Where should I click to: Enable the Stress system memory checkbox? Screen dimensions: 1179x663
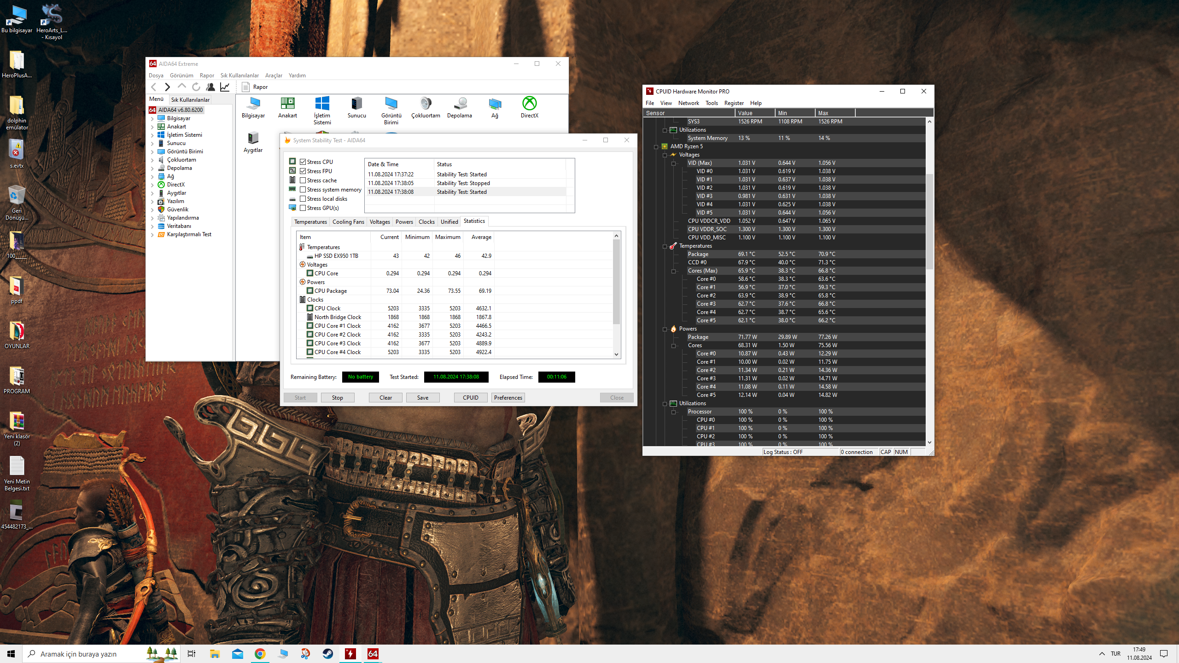click(x=303, y=190)
